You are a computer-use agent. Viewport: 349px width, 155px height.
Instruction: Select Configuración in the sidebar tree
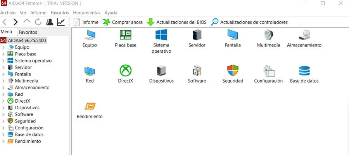pos(29,128)
